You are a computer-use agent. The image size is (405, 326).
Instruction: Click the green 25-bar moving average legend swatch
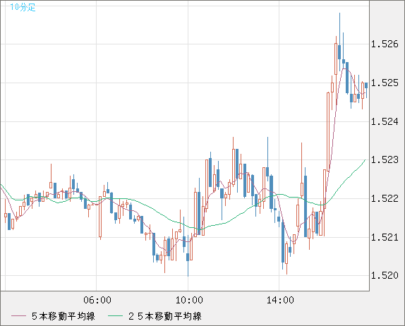115,316
